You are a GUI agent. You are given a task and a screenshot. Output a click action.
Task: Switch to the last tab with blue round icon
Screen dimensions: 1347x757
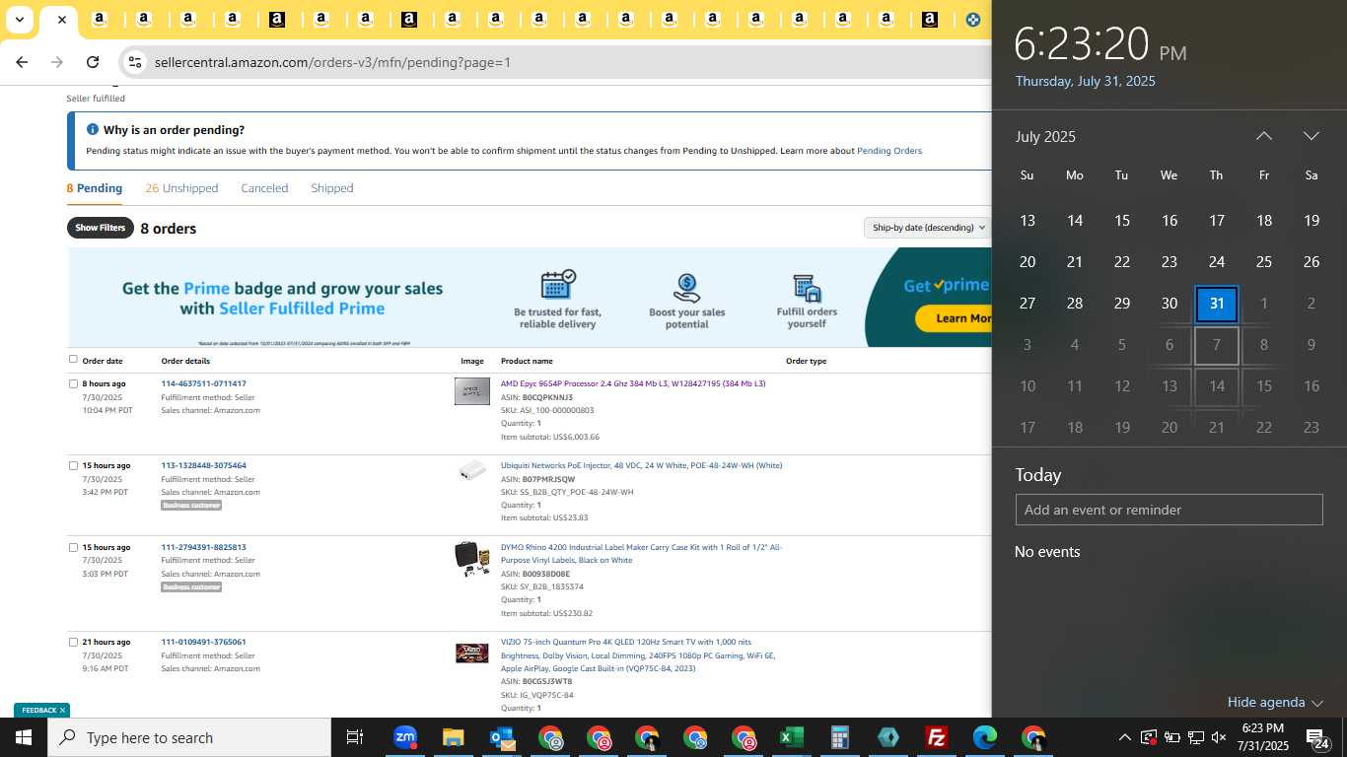[973, 19]
